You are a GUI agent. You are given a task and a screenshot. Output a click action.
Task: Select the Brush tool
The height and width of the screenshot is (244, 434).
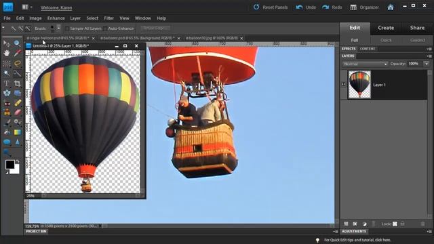click(7, 123)
